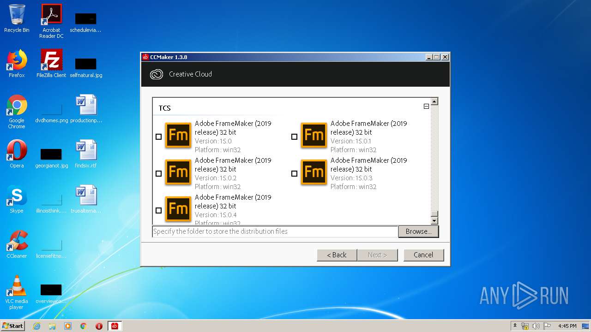The image size is (591, 332).
Task: Tick checkbox for FrameMaker version 15.0.1
Action: pyautogui.click(x=295, y=137)
